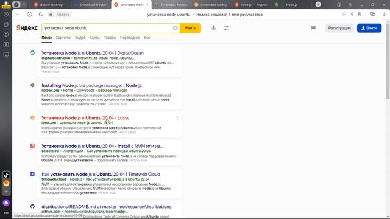
Task: Add new shortcut to the sidebar
Action: (6, 192)
